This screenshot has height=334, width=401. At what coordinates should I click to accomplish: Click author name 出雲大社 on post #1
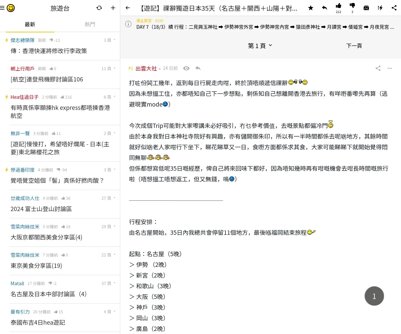click(x=146, y=68)
